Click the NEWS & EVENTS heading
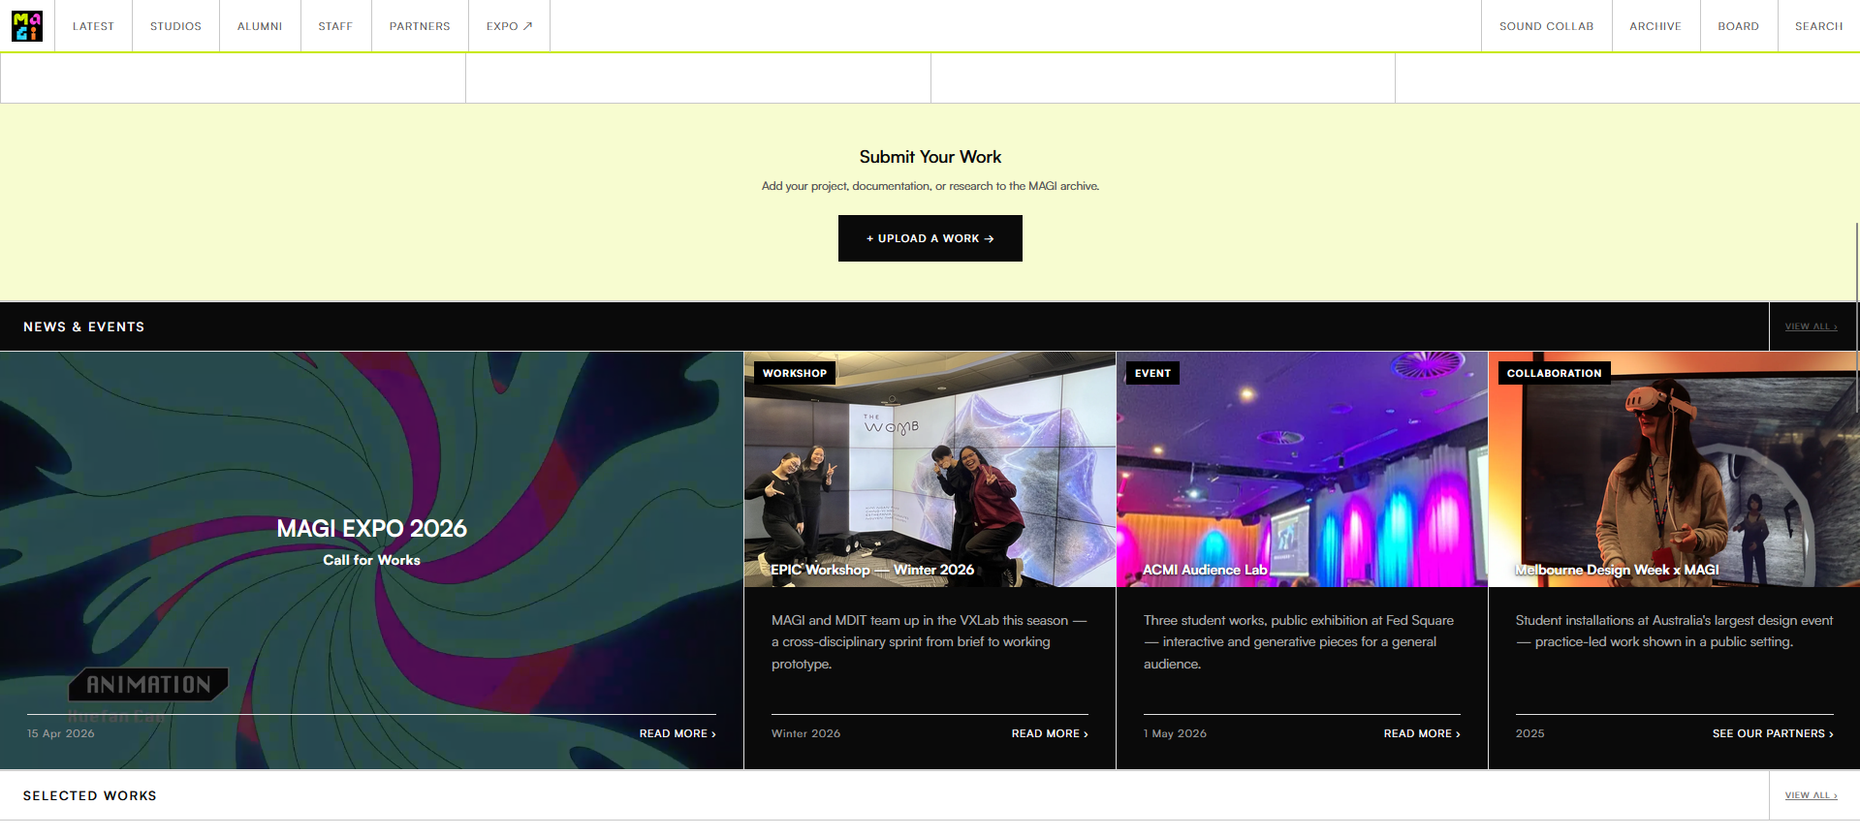 click(84, 327)
